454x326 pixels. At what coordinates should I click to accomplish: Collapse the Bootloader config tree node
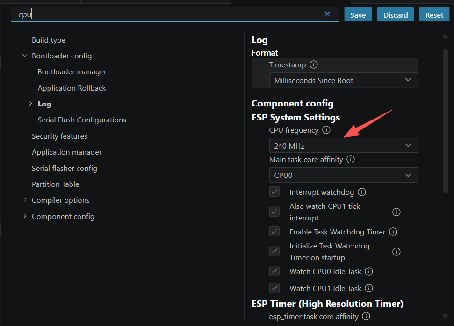pyautogui.click(x=25, y=55)
